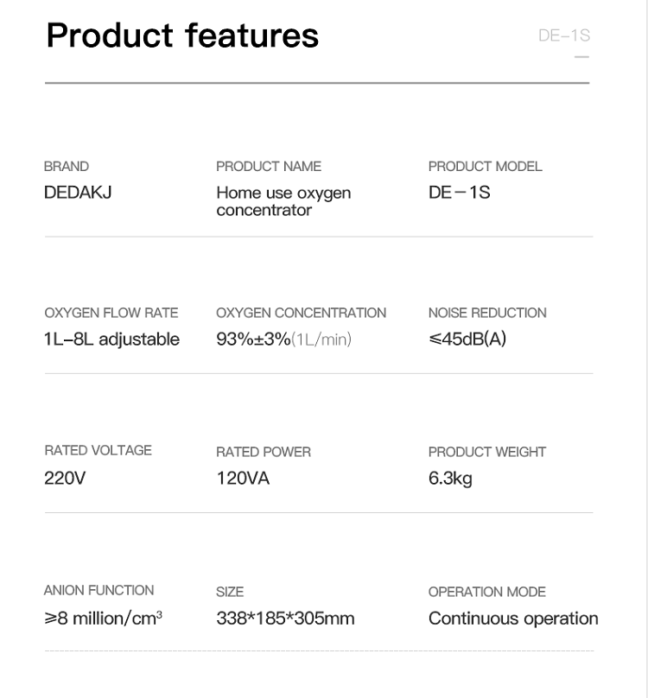Select the BRAND label
This screenshot has width=648, height=698.
[67, 166]
